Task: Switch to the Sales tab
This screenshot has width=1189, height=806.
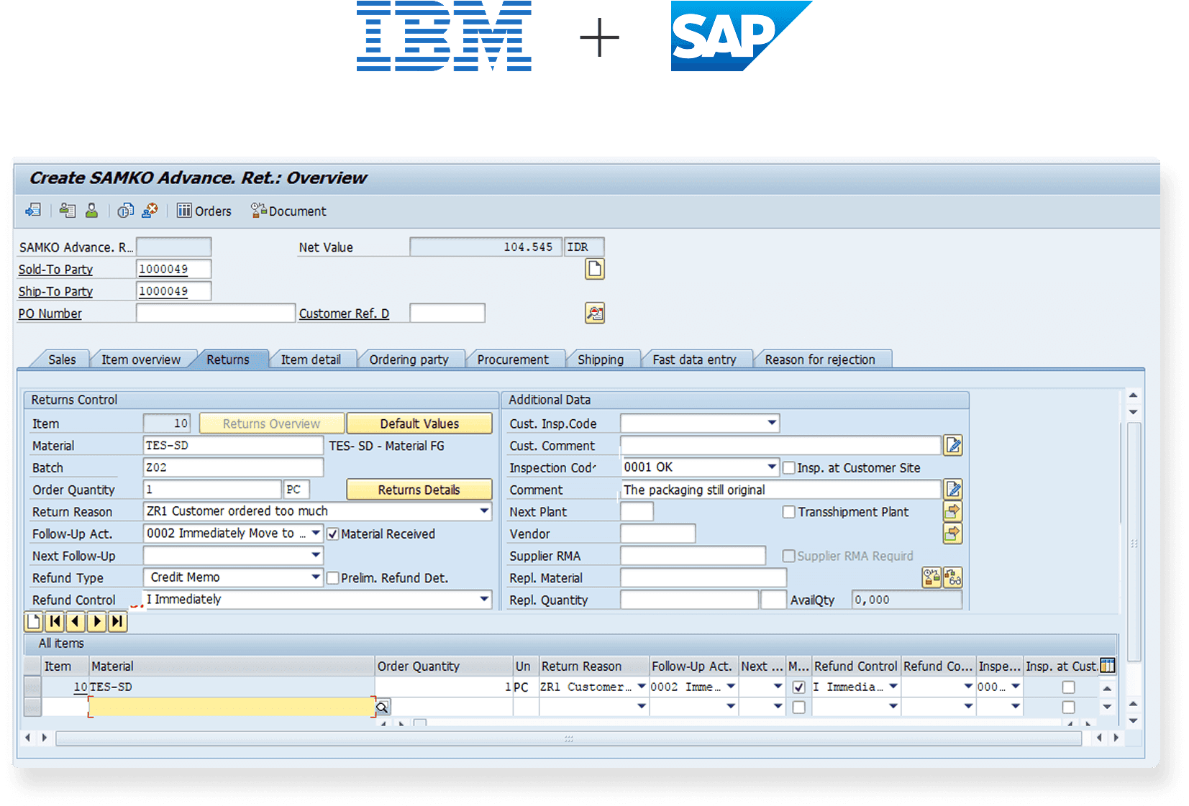Action: click(x=62, y=360)
